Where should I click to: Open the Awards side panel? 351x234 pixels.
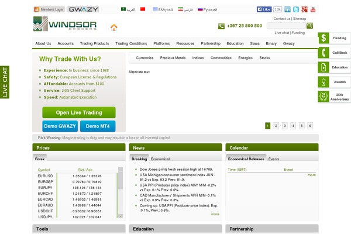334,82
